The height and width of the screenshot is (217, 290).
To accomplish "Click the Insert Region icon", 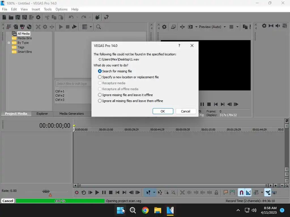I will 232,193.
